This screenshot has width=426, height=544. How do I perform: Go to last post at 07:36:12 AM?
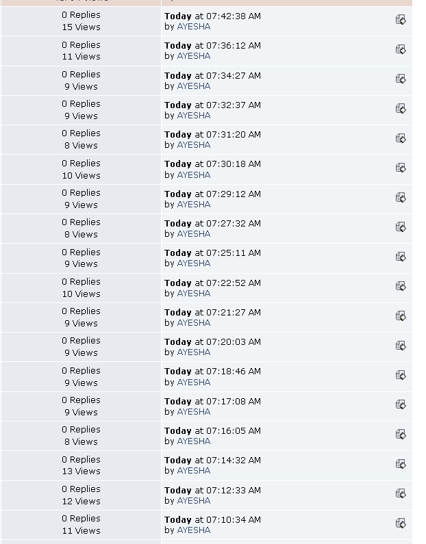[401, 49]
